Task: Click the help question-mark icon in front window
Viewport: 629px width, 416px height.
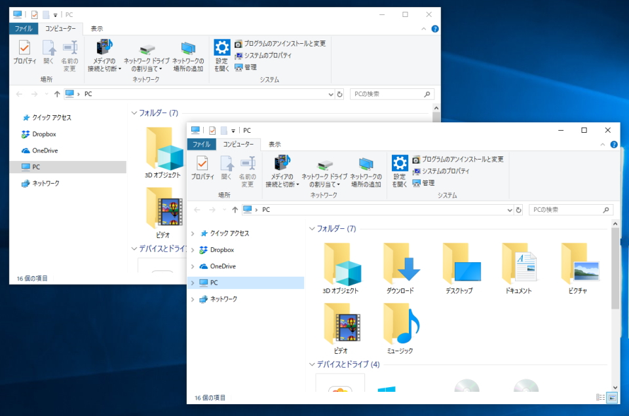Action: [613, 145]
